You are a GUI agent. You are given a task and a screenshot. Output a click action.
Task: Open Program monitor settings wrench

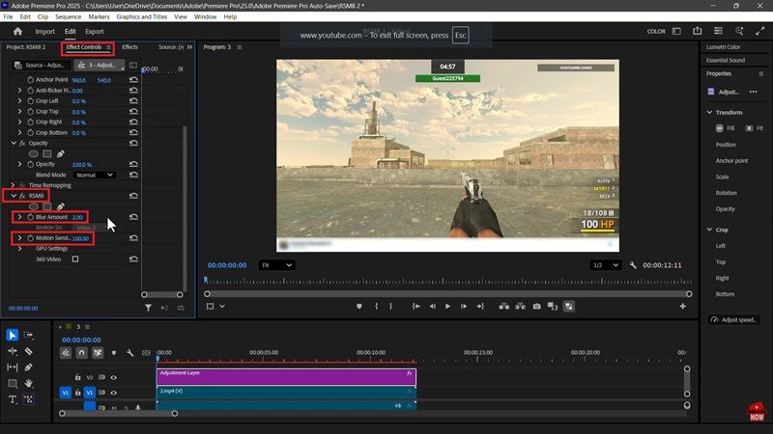click(x=633, y=265)
